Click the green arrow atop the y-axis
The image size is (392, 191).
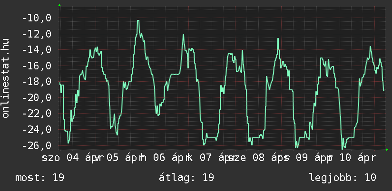click(59, 5)
